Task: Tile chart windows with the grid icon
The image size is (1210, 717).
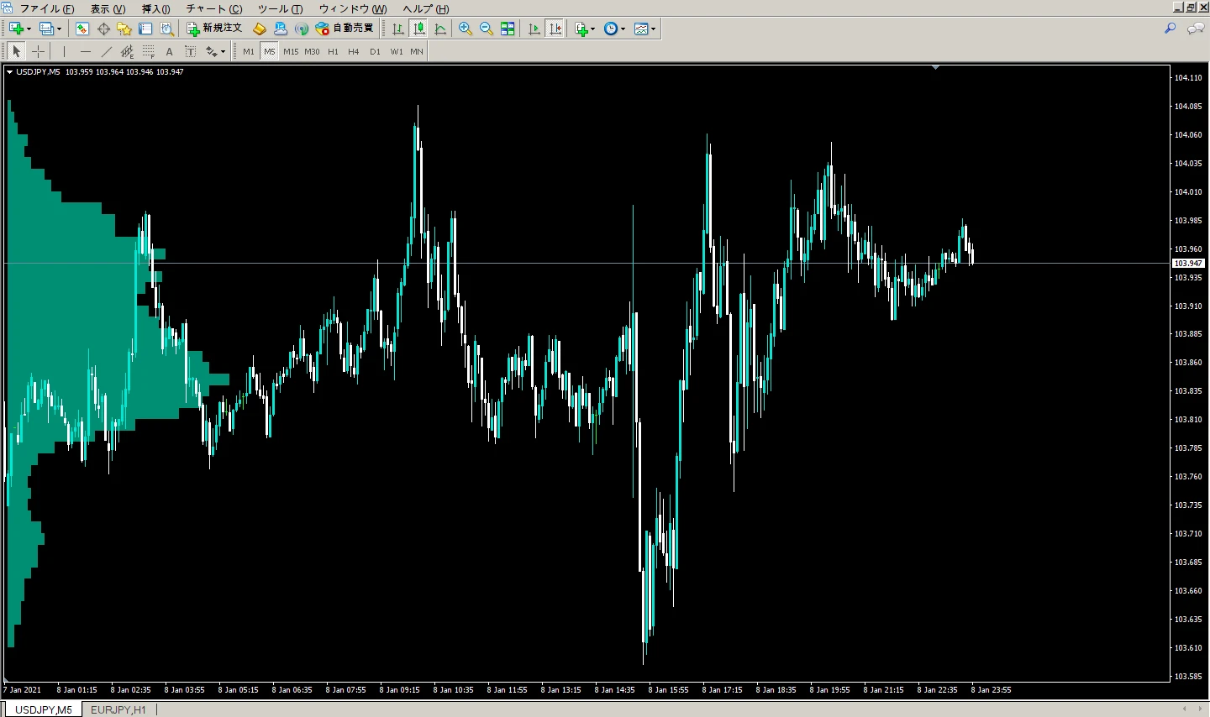Action: point(508,29)
